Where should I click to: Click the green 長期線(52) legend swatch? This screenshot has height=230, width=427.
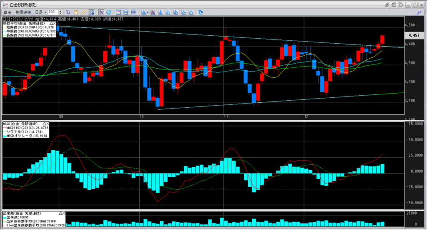tap(5, 35)
